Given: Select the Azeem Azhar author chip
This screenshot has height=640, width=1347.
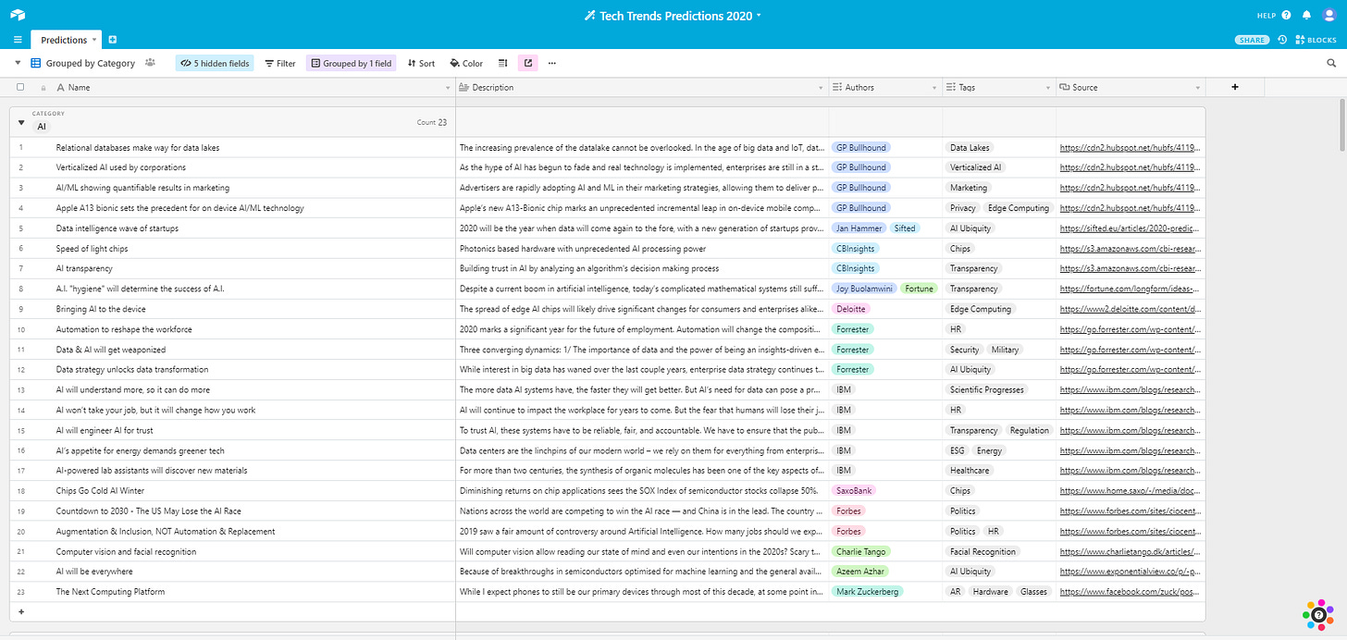Looking at the screenshot, I should (x=860, y=572).
